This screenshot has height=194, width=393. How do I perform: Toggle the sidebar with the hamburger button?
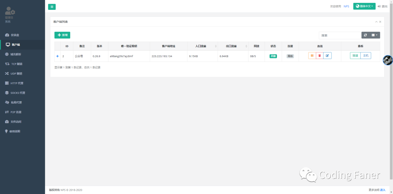point(52,7)
